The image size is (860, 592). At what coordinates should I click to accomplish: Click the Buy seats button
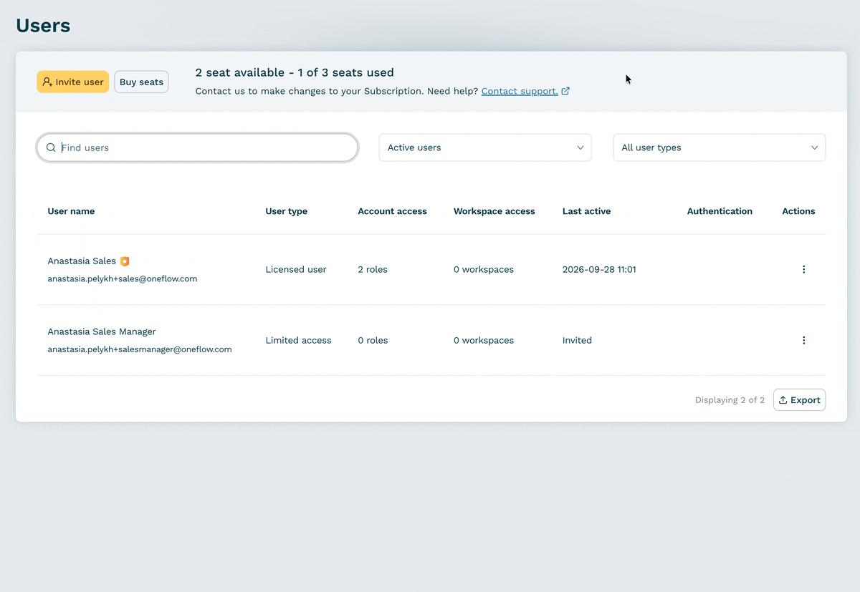141,82
